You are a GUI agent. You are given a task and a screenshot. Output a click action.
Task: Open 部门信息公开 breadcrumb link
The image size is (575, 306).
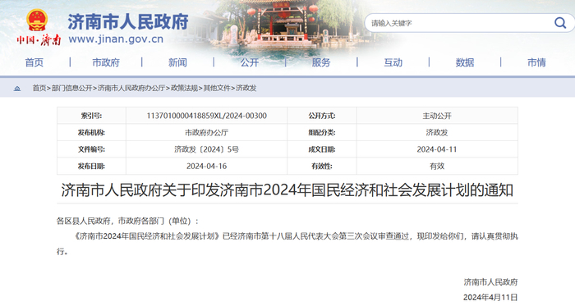(72, 88)
